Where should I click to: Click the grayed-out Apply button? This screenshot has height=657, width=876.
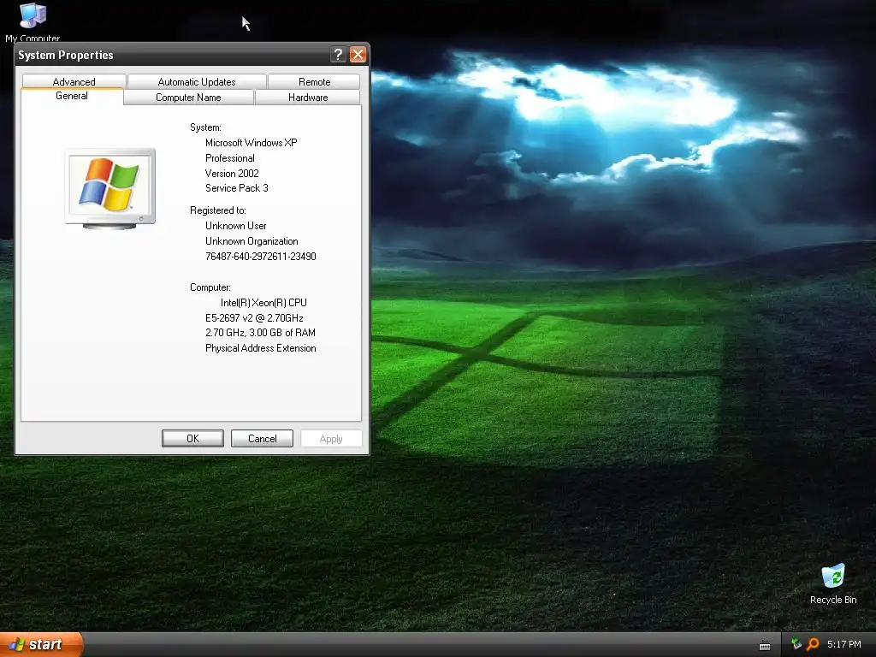coord(331,439)
